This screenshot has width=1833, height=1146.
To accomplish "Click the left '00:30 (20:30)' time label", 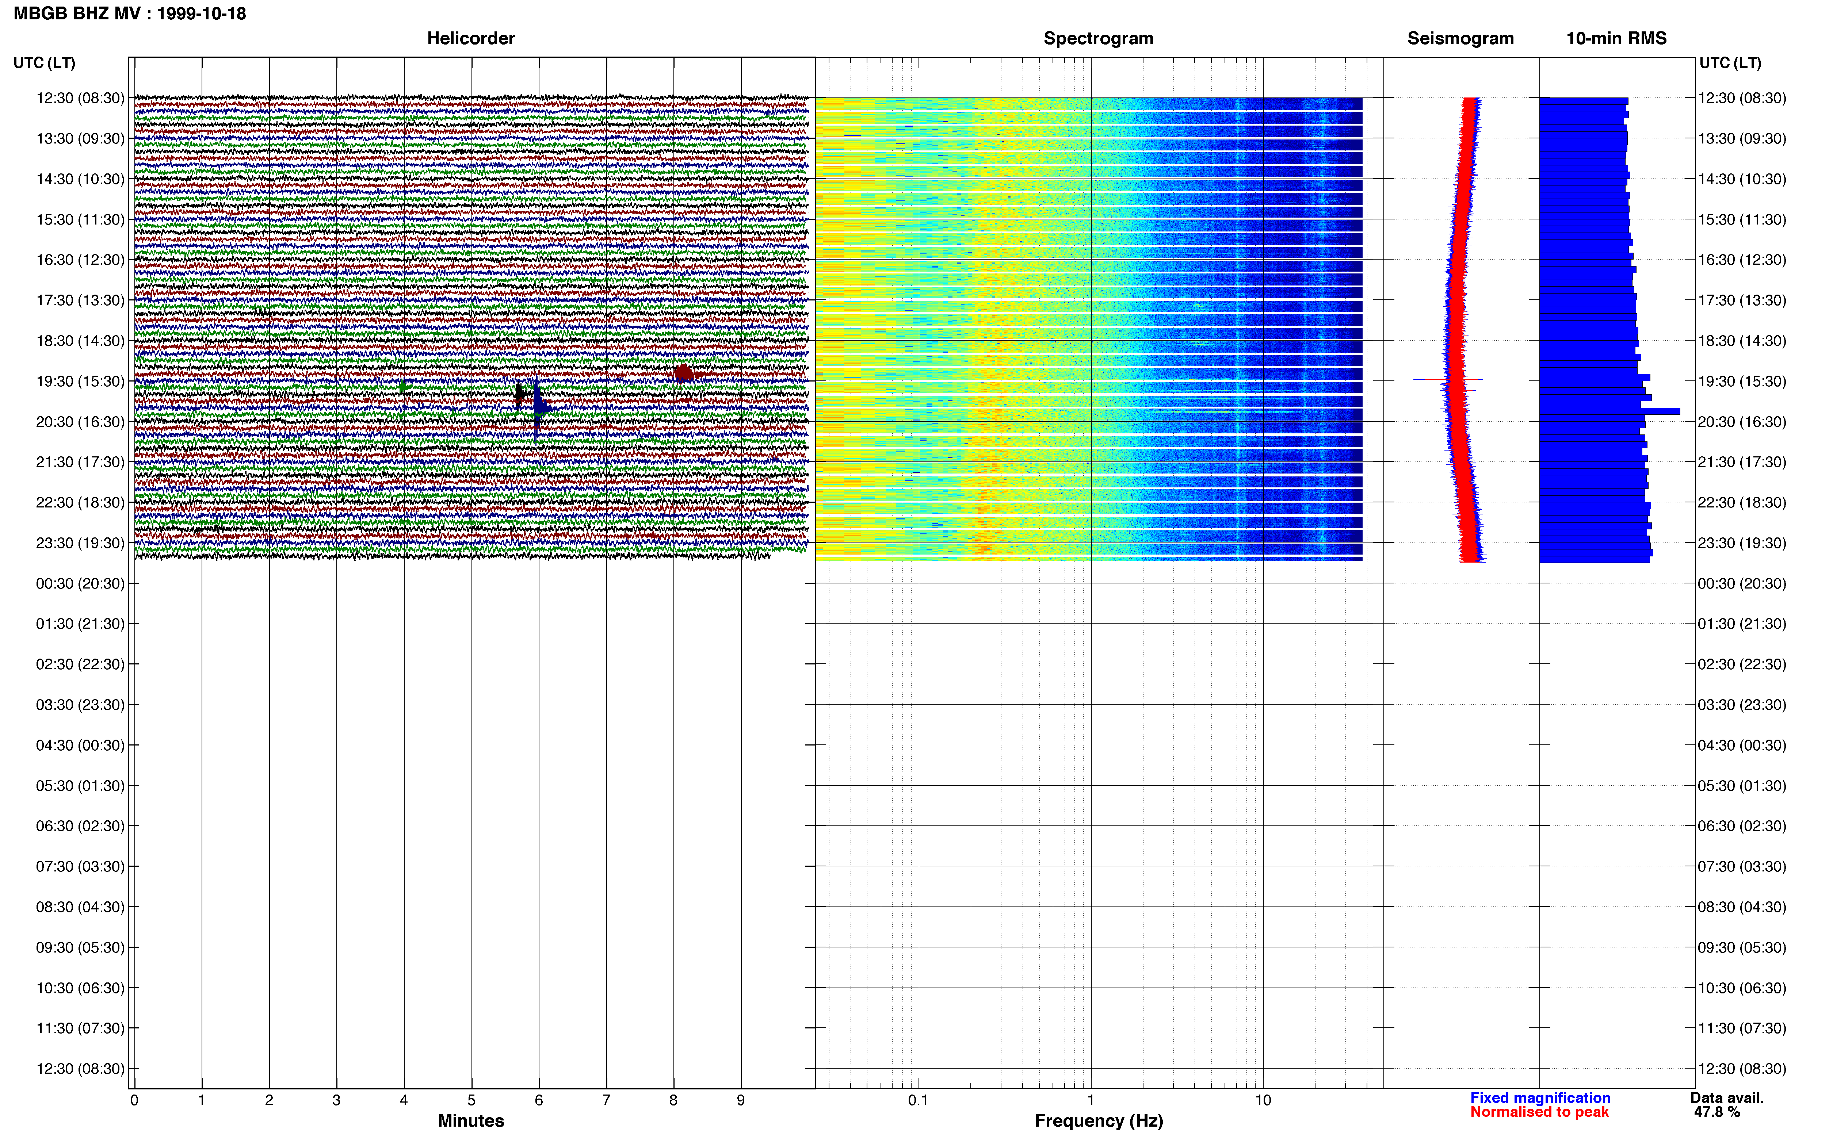I will click(x=80, y=584).
